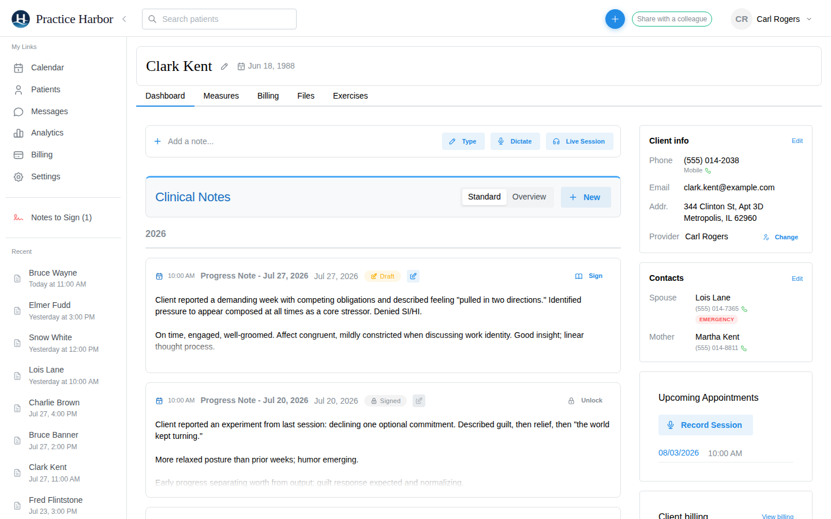This screenshot has width=831, height=519.
Task: Open the 08/03/2026 appointment link
Action: tap(679, 453)
